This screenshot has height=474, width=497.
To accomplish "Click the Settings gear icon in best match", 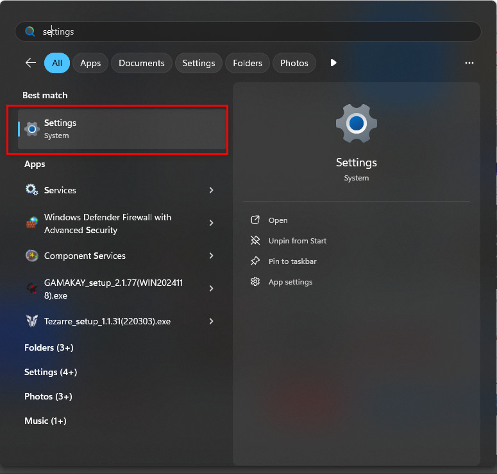I will tap(32, 129).
